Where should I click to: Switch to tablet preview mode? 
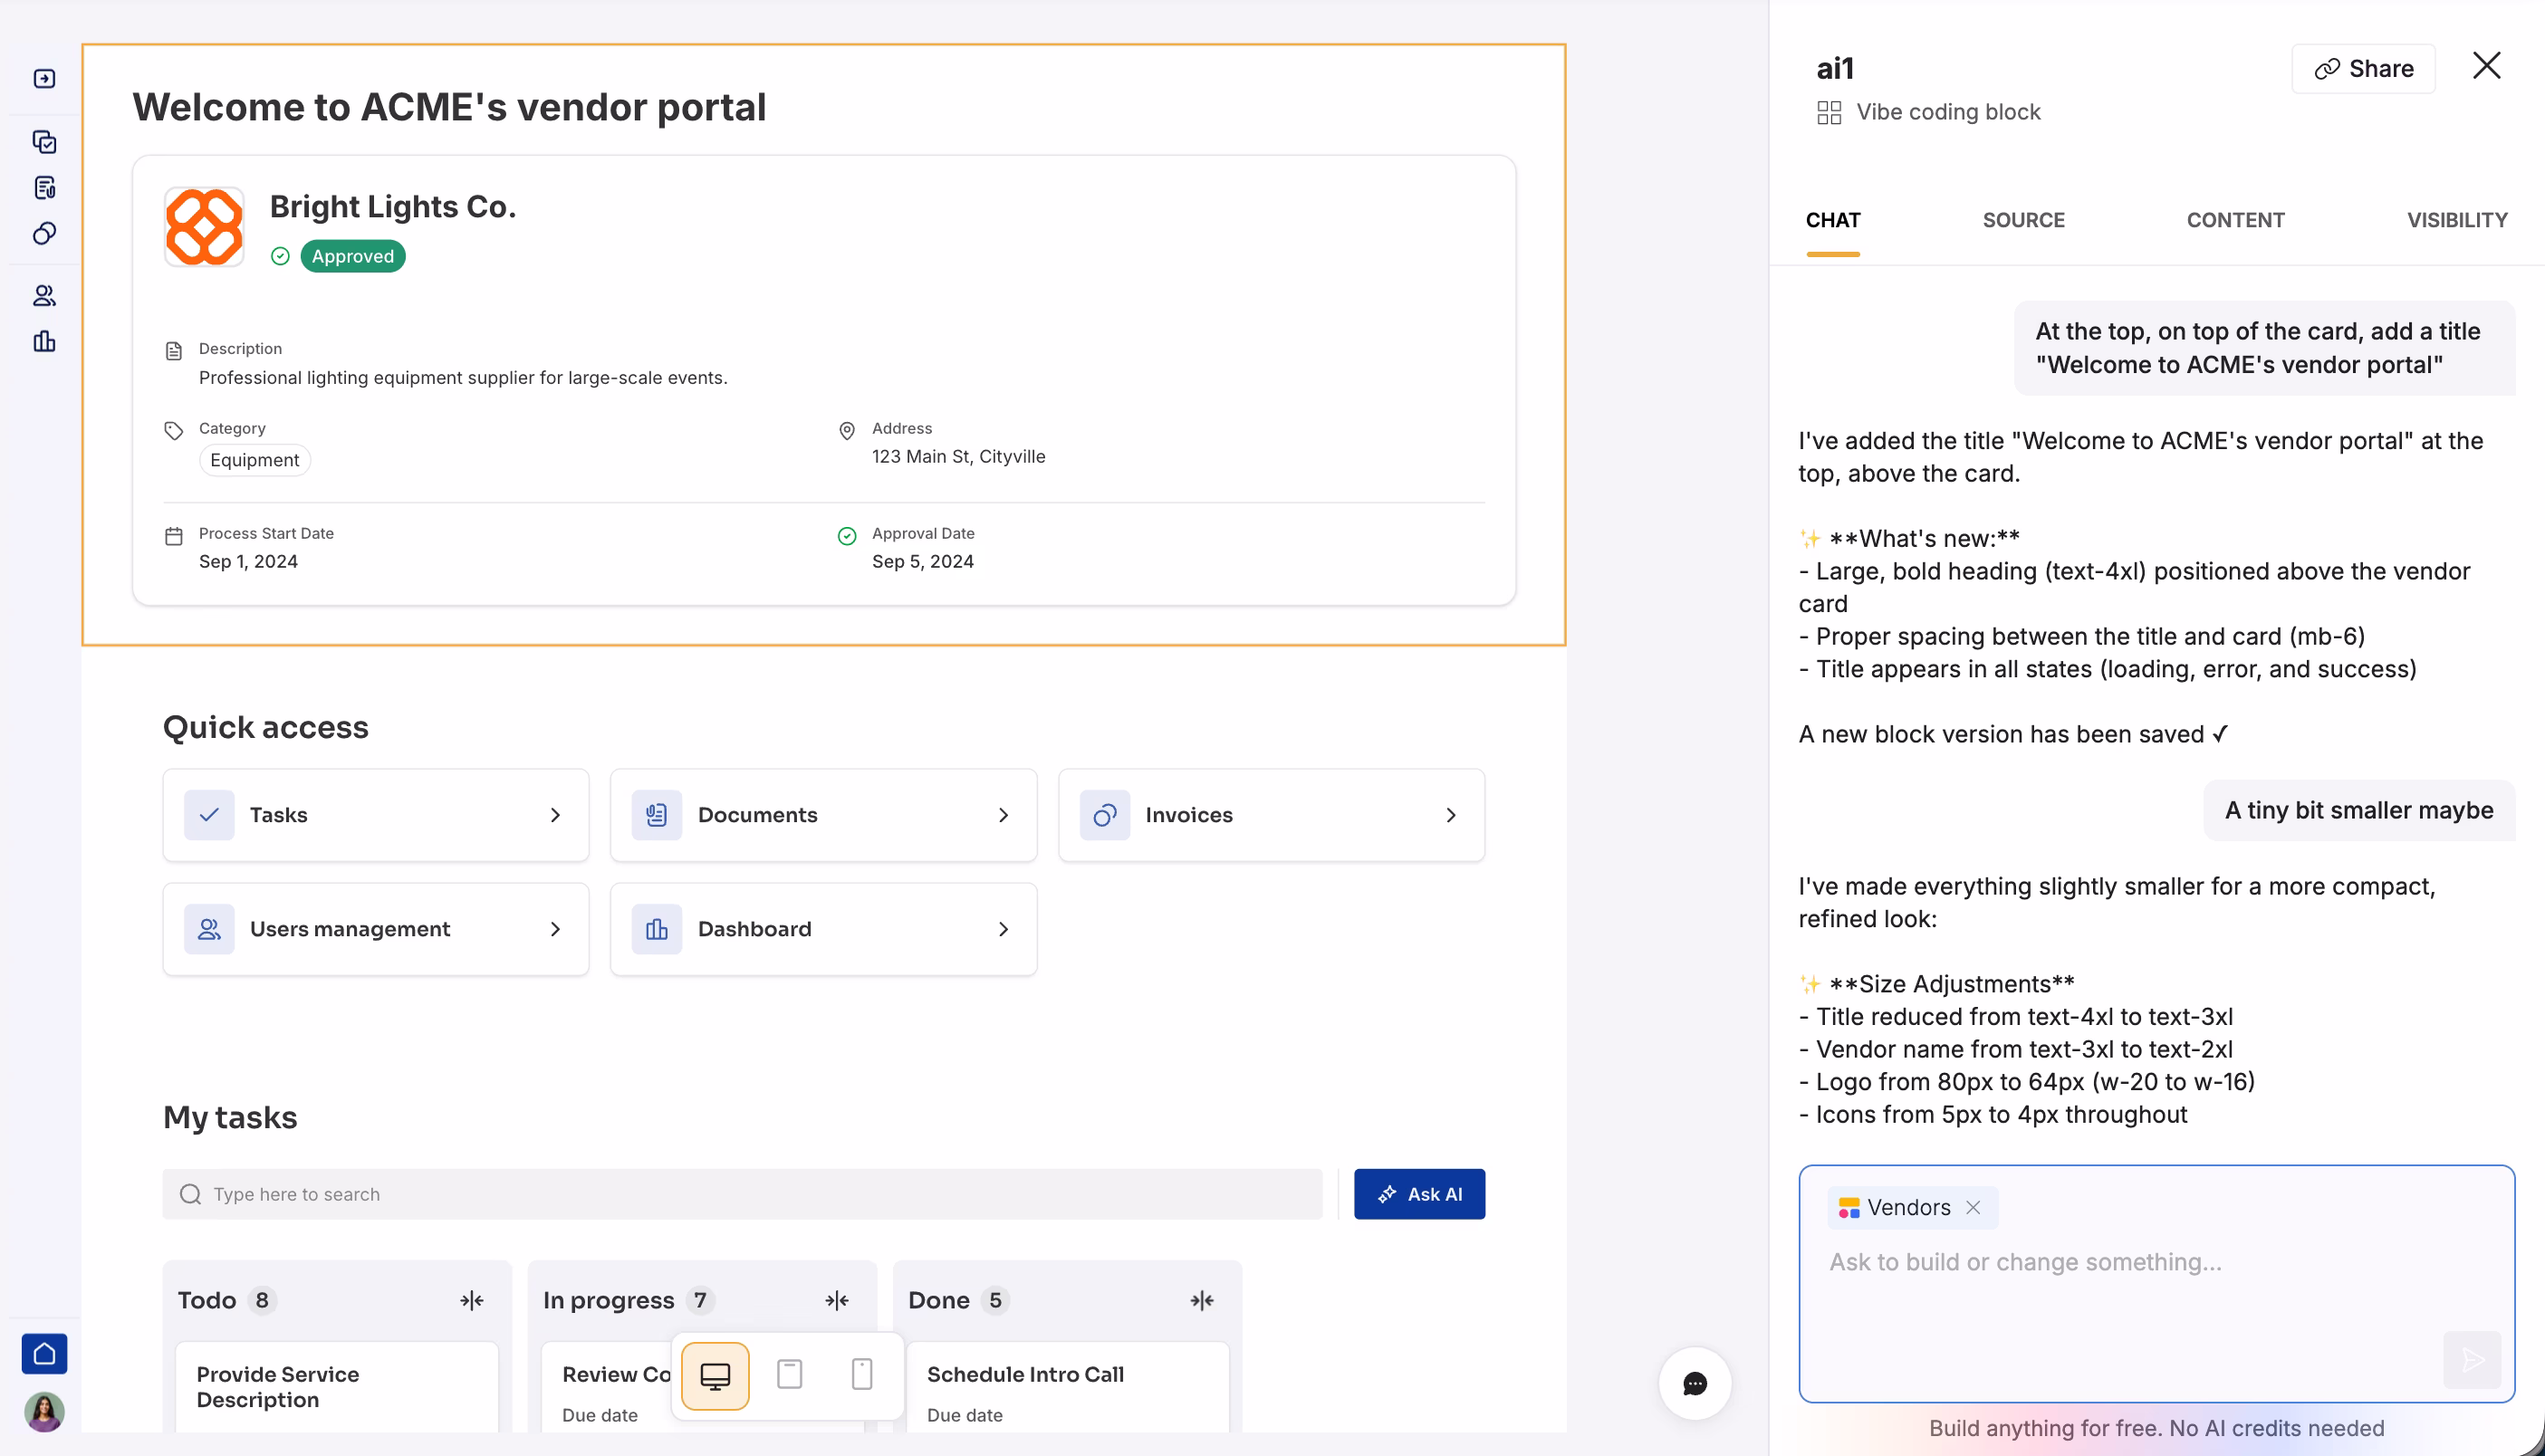[x=789, y=1374]
